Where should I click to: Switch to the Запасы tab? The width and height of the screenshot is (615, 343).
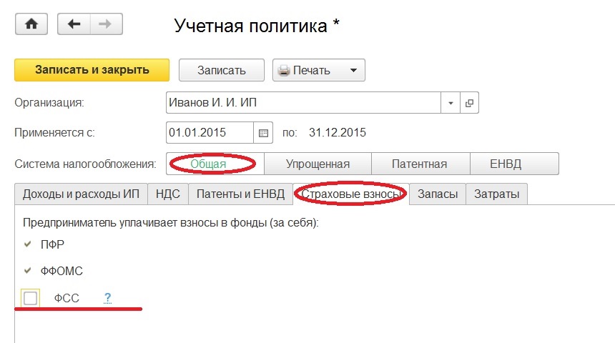pos(438,194)
